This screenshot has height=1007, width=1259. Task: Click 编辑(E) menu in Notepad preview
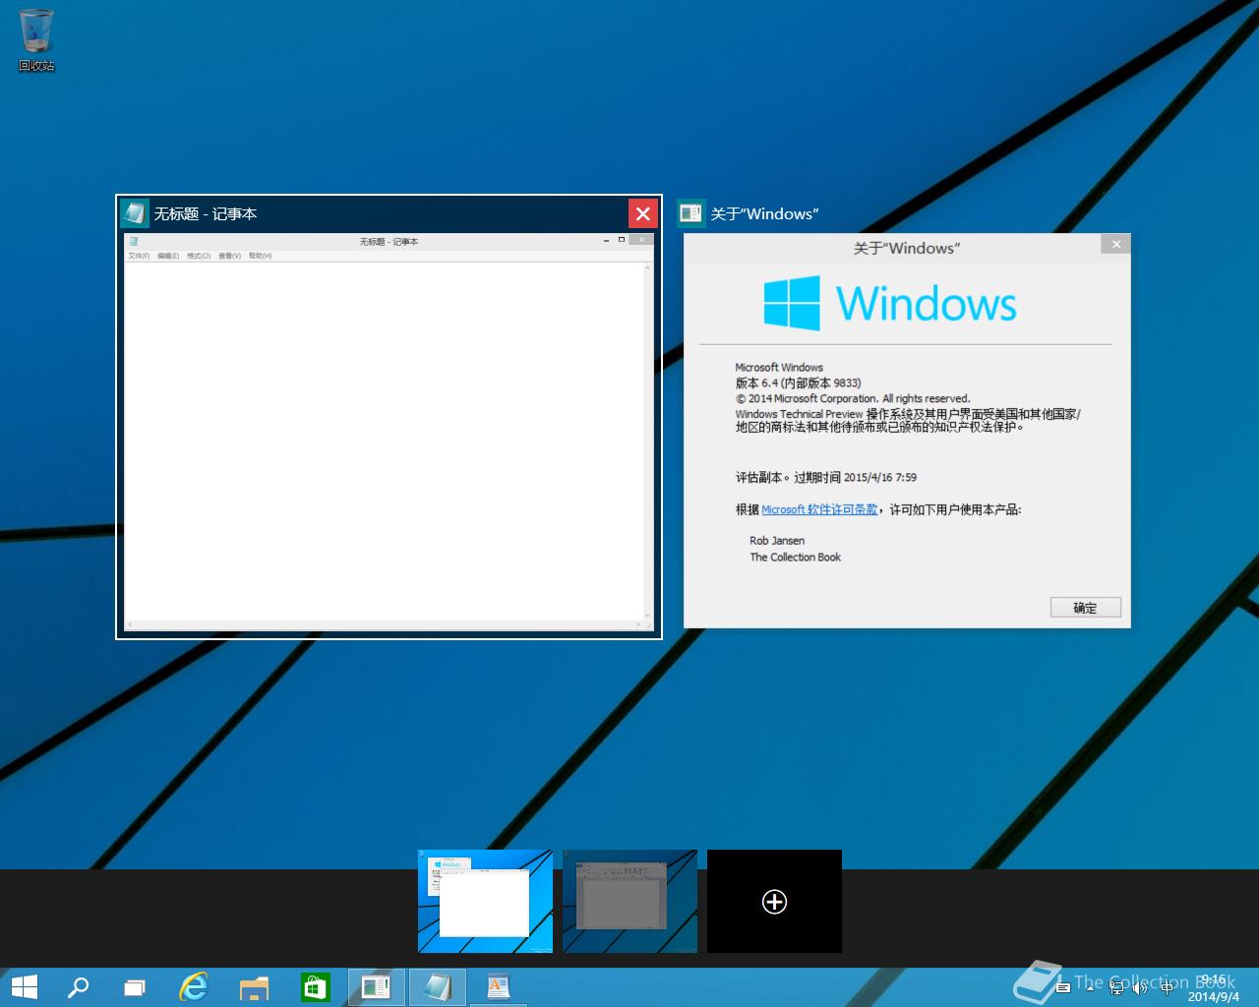(x=168, y=256)
